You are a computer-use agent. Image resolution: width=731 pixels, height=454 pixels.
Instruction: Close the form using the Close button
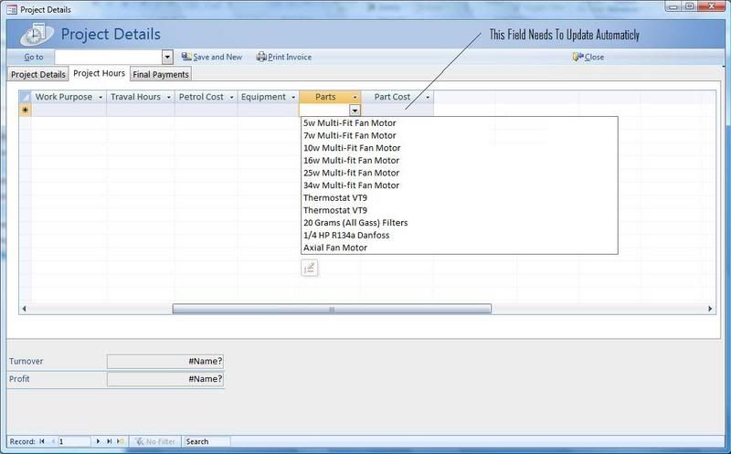point(588,57)
